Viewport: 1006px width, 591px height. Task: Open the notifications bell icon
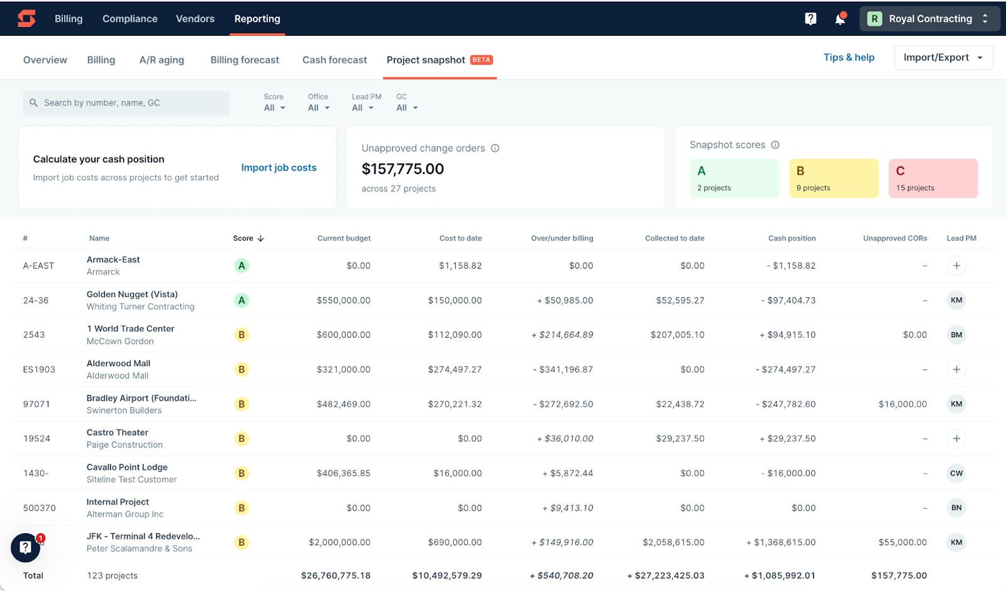(x=840, y=19)
